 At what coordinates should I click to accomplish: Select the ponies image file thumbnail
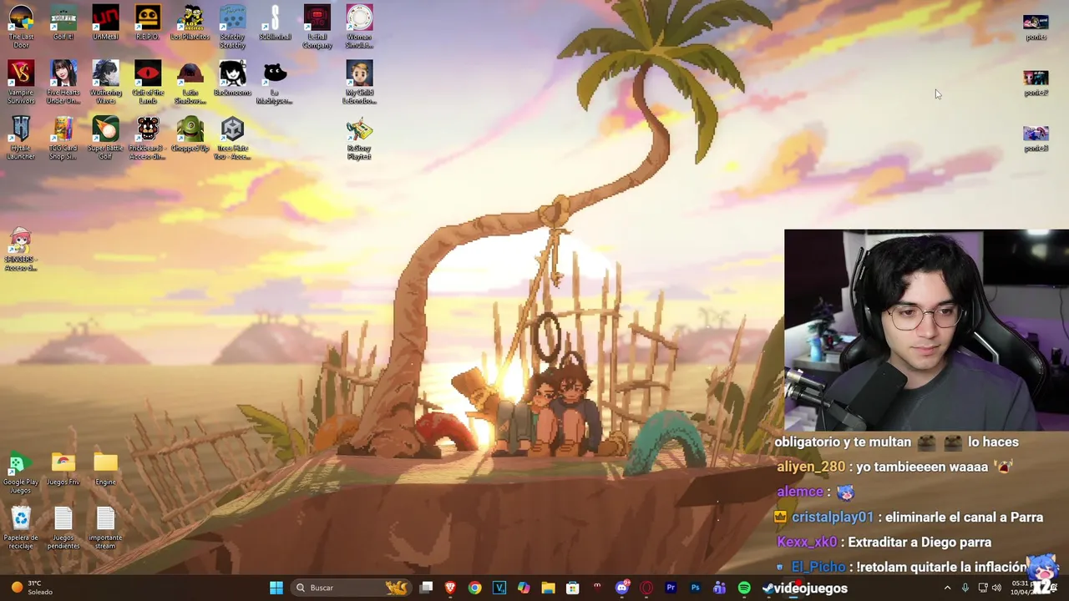pos(1036,27)
